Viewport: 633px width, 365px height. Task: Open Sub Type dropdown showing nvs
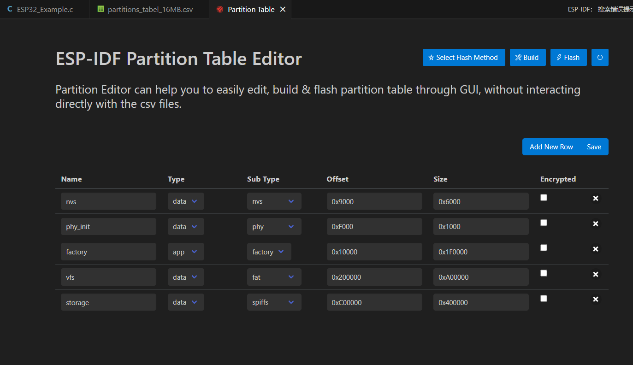[274, 201]
